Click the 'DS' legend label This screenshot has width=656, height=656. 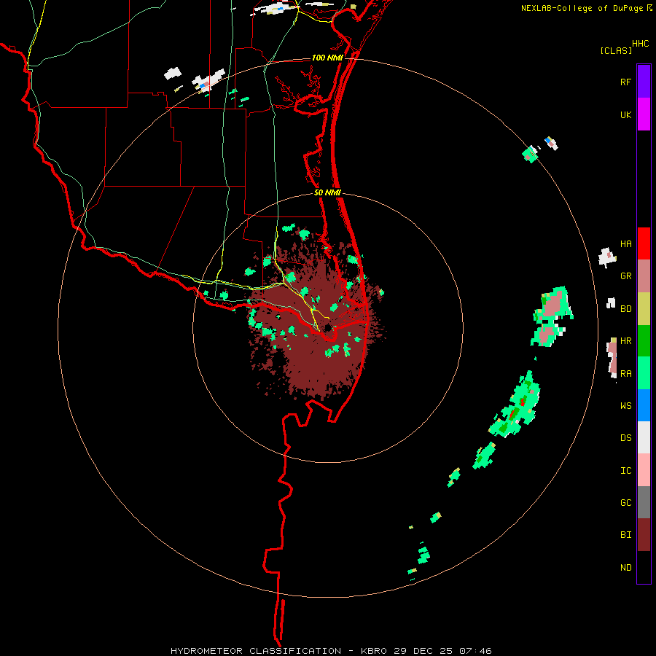pos(625,438)
